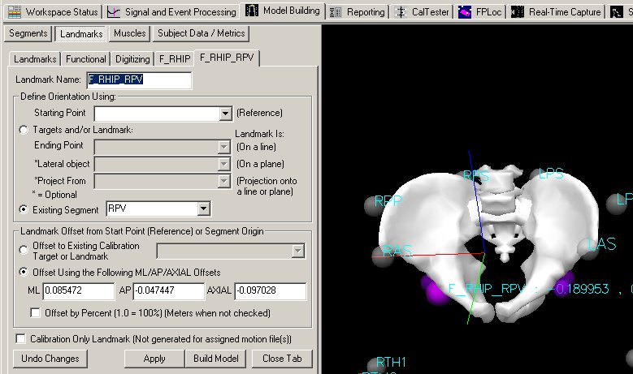633x374 pixels.
Task: Select the F_RHIP_RPV landmark tab
Action: coord(227,58)
